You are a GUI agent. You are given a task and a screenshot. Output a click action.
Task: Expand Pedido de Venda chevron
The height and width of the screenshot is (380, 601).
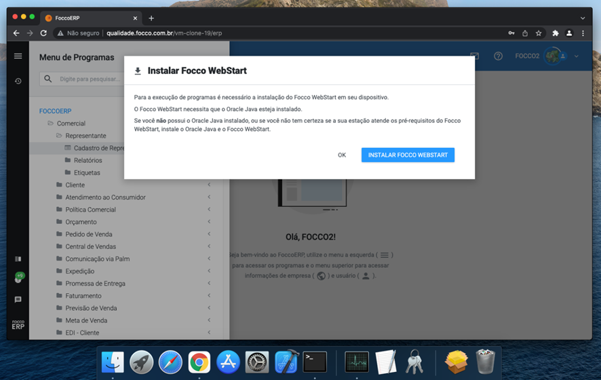tap(210, 233)
